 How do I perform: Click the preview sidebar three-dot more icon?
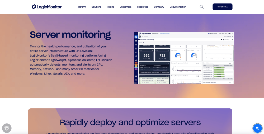pos(136,72)
